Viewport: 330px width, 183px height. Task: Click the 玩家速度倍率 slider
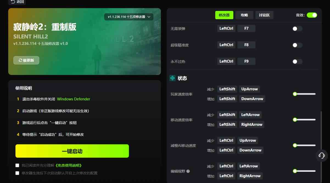[x=304, y=94]
